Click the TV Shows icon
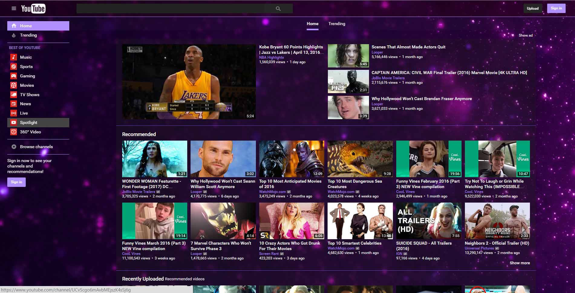This screenshot has height=293, width=575. (14, 95)
